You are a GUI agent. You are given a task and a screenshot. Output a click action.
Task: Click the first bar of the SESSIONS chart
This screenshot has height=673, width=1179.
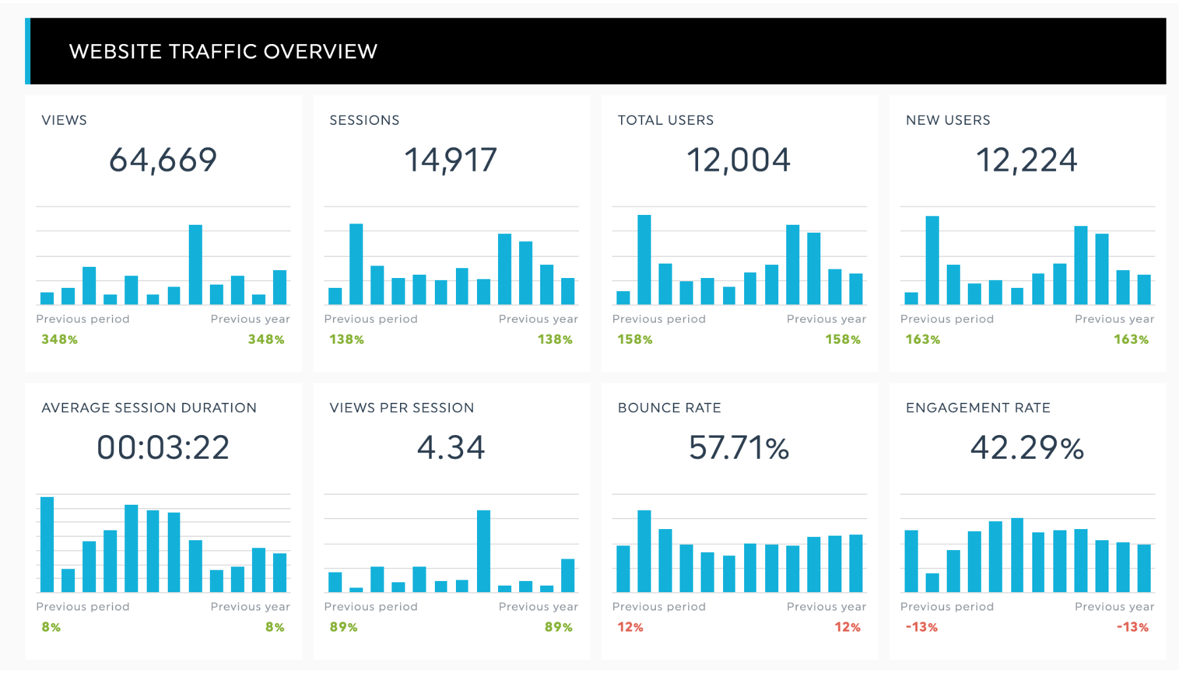[336, 296]
